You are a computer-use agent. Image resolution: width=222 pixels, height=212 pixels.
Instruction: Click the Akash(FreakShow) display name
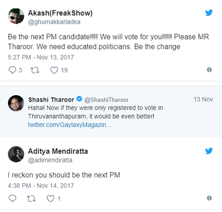[x=60, y=13]
